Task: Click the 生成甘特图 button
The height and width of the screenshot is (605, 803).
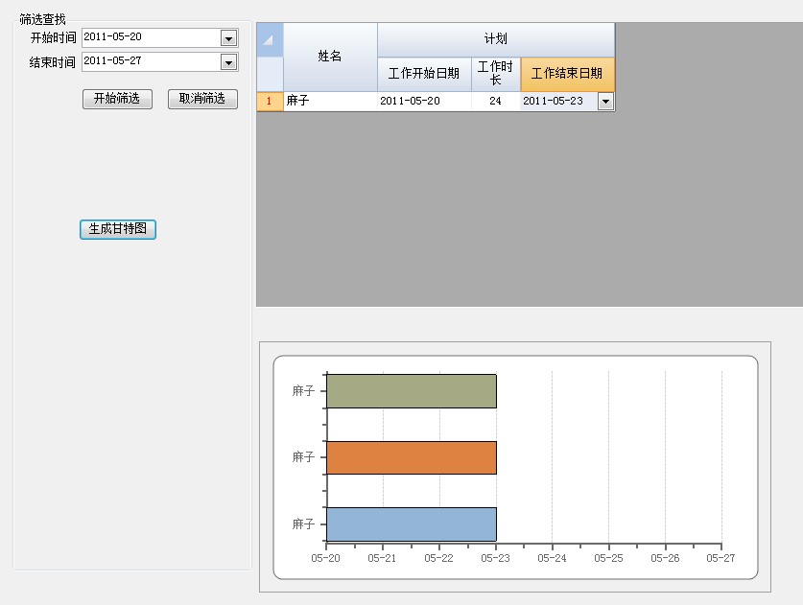Action: [117, 229]
